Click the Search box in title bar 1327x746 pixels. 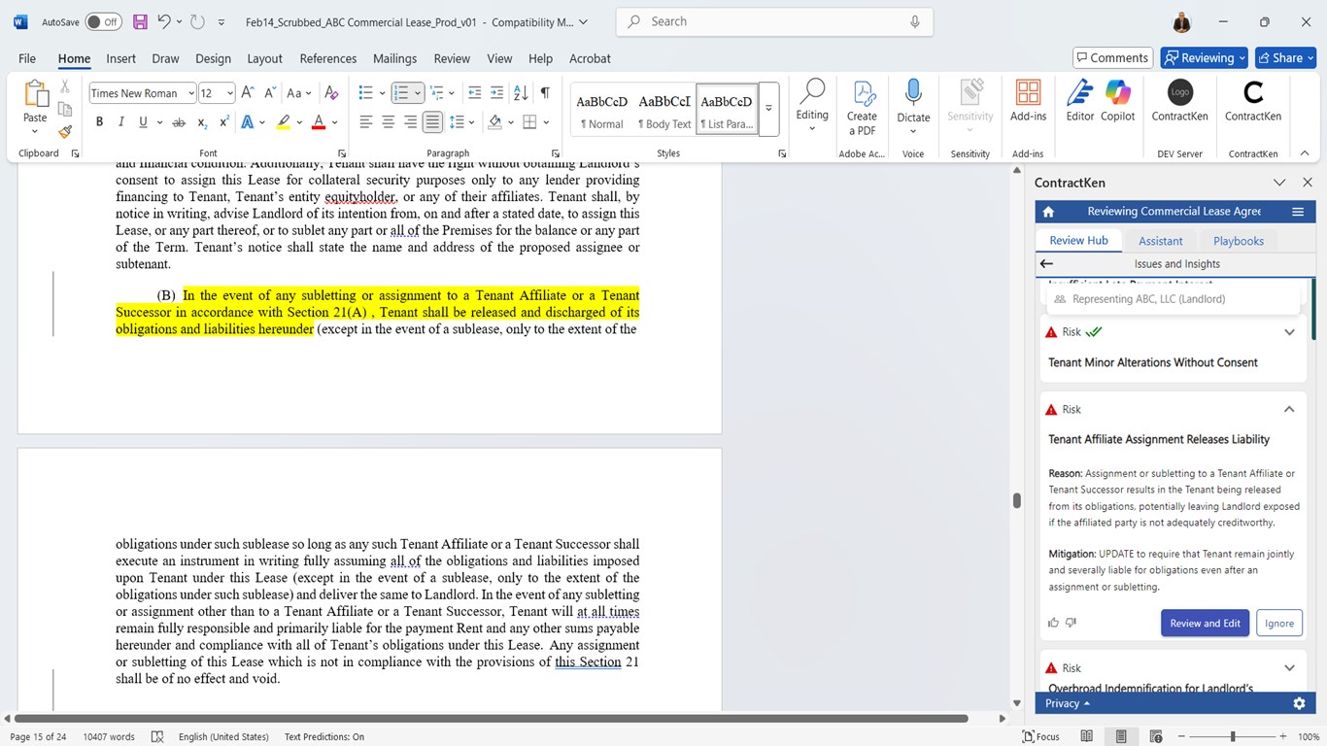click(x=775, y=21)
